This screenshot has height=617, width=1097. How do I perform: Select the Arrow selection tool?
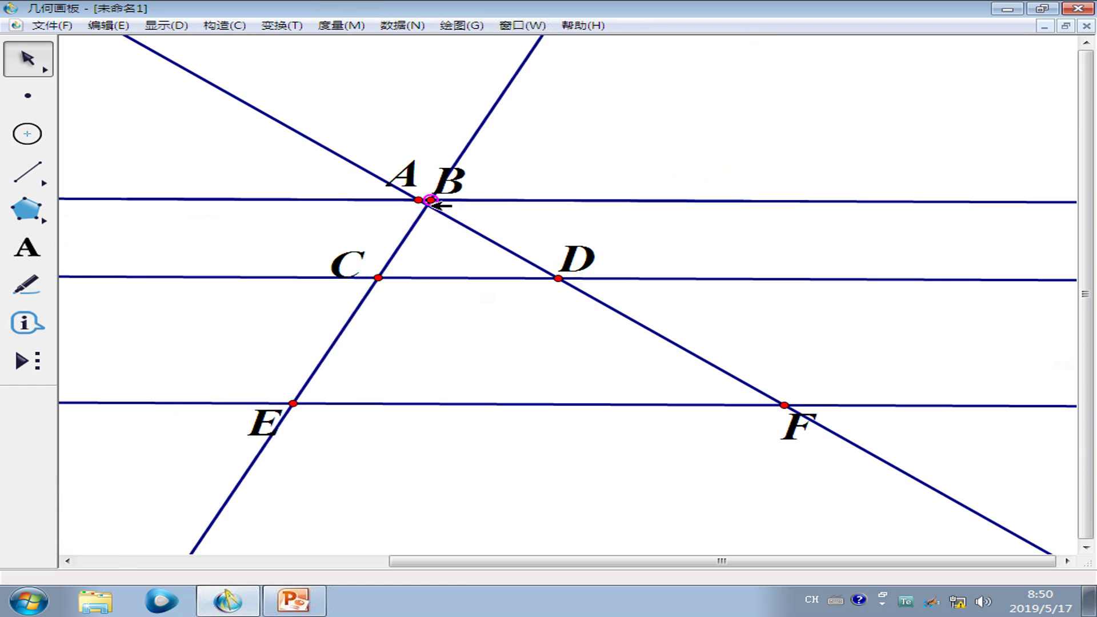point(27,58)
